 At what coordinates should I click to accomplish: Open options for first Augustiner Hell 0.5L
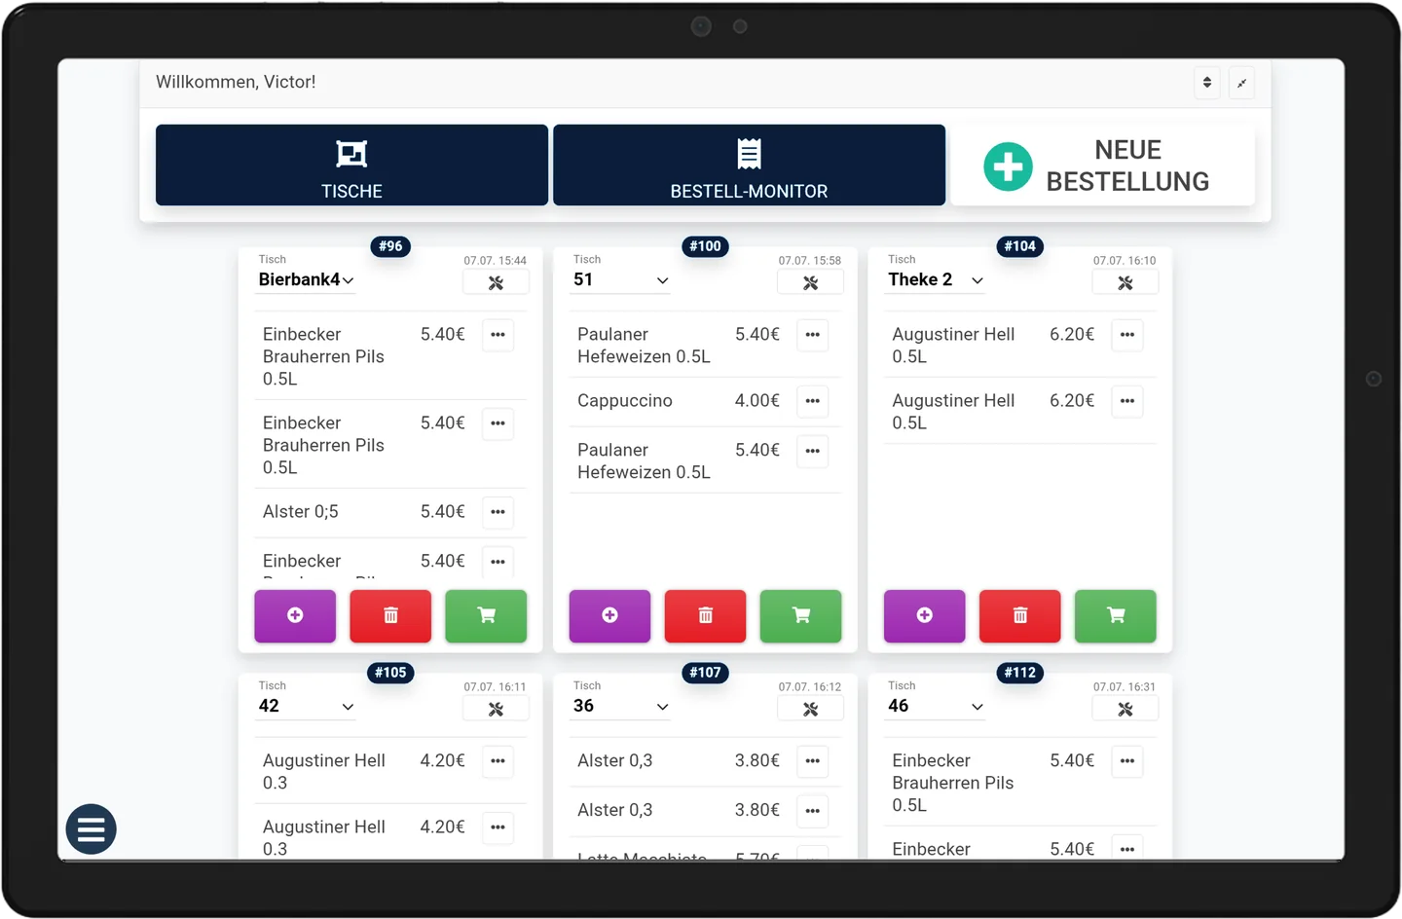(1127, 335)
